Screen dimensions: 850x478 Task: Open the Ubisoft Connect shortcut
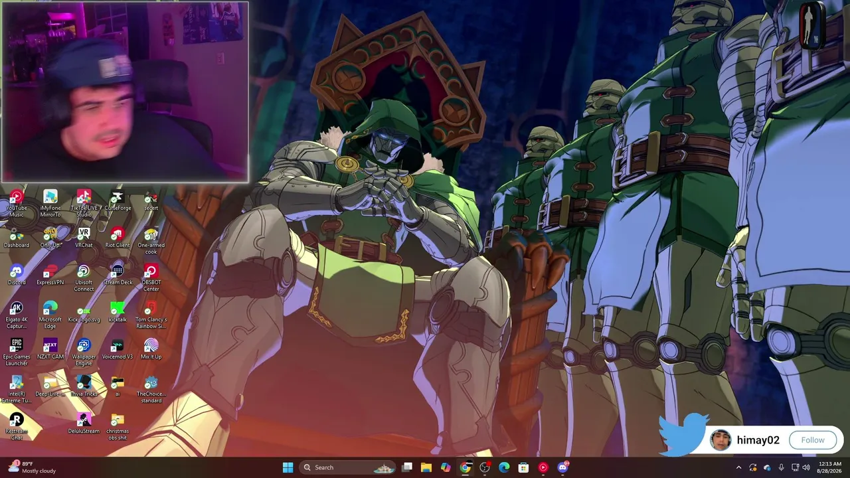(x=84, y=278)
